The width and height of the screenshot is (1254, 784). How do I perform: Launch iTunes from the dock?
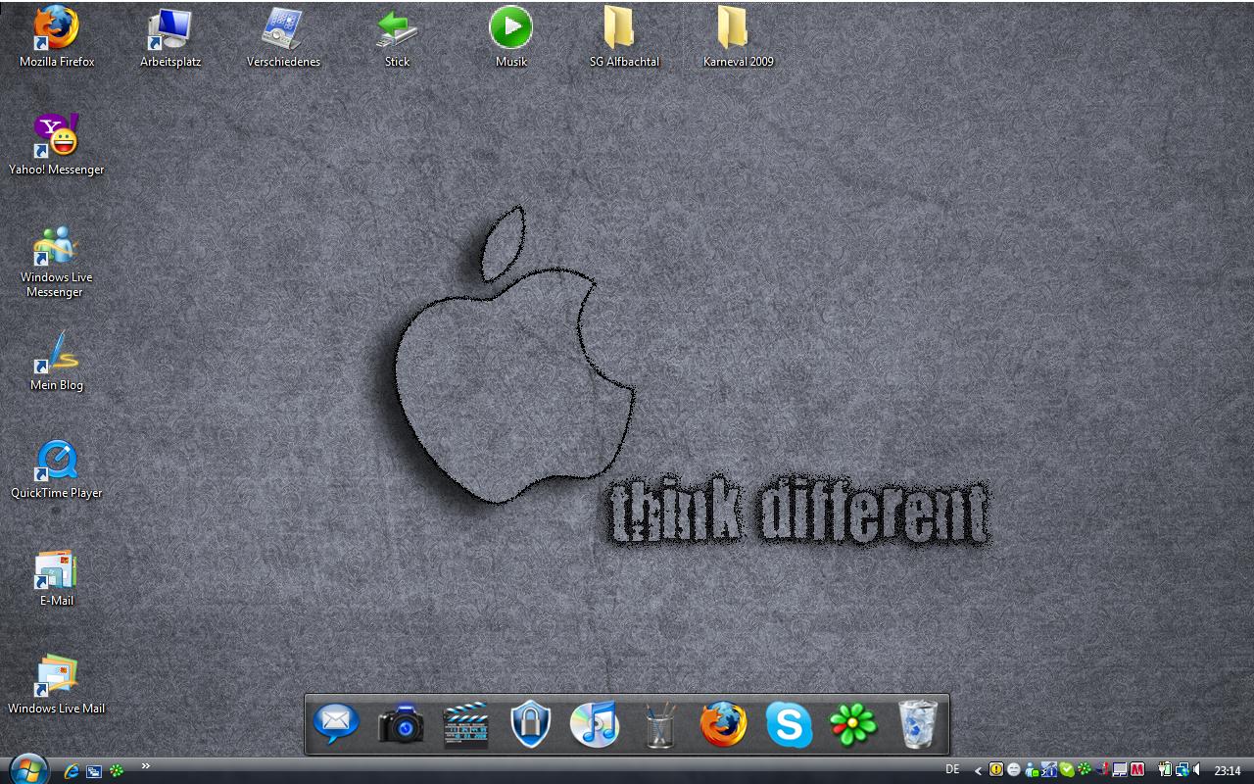595,725
